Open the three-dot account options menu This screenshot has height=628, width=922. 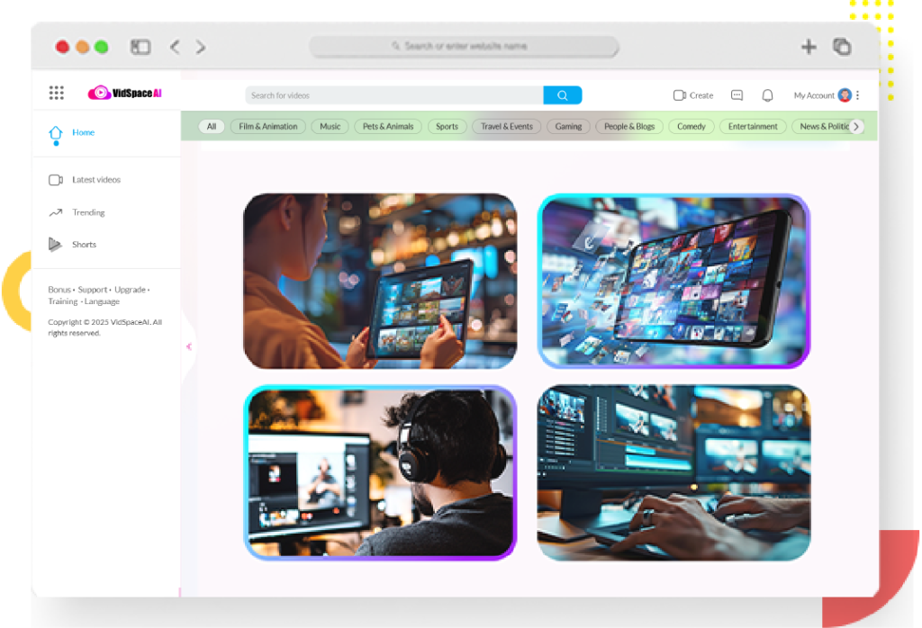858,95
